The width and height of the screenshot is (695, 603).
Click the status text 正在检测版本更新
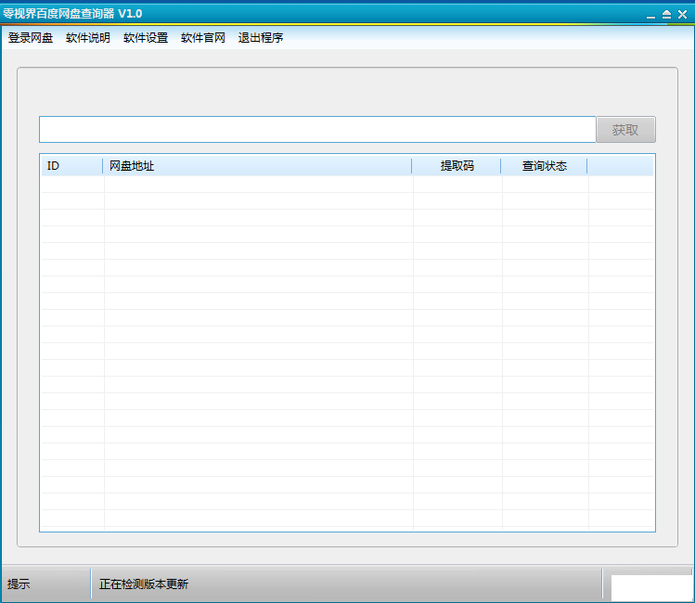pyautogui.click(x=144, y=584)
